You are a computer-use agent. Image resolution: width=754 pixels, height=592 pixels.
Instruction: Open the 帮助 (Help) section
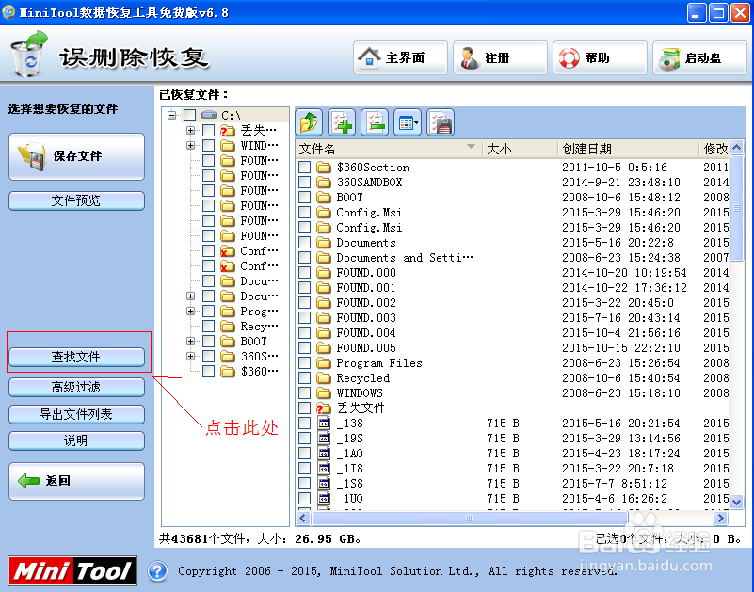pos(599,57)
